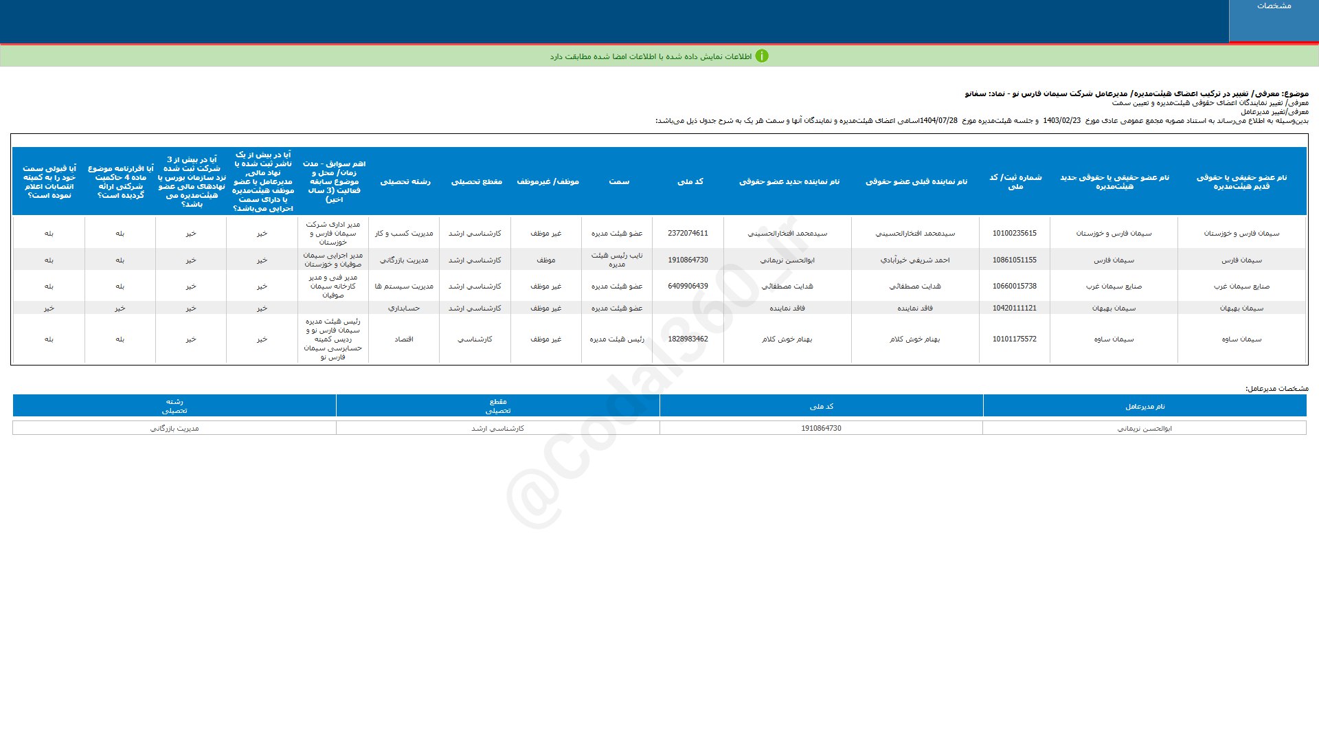
Task: Click the موظف/غیرموظف column header
Action: (x=547, y=181)
